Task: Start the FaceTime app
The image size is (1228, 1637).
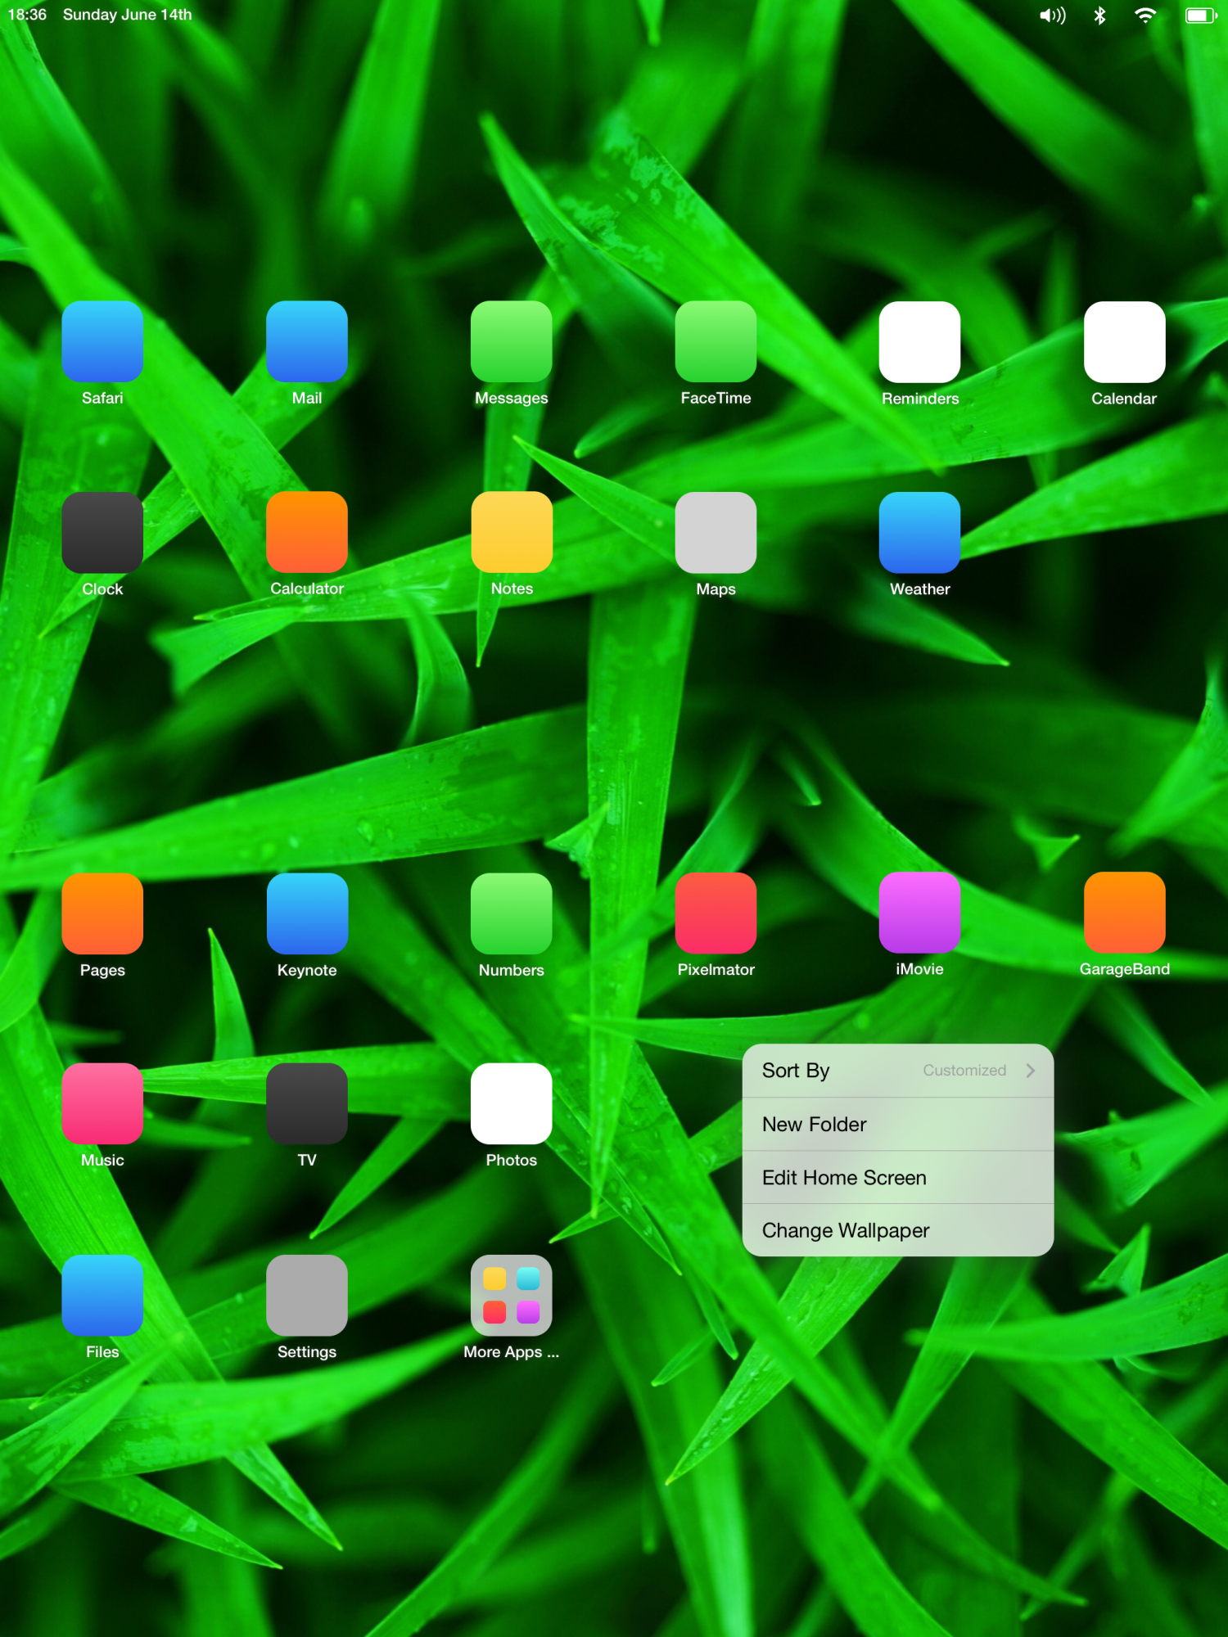Action: [x=716, y=341]
